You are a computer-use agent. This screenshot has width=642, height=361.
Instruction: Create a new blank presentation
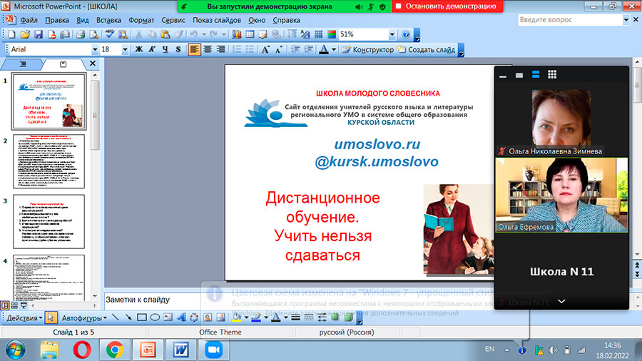tap(12, 35)
